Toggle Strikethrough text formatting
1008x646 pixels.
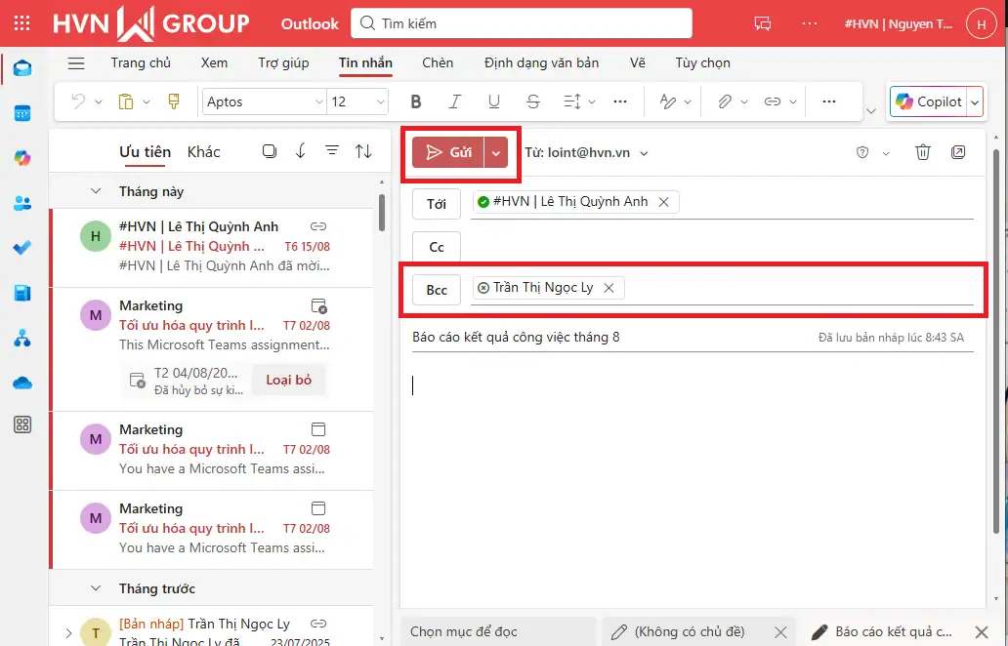(x=532, y=101)
